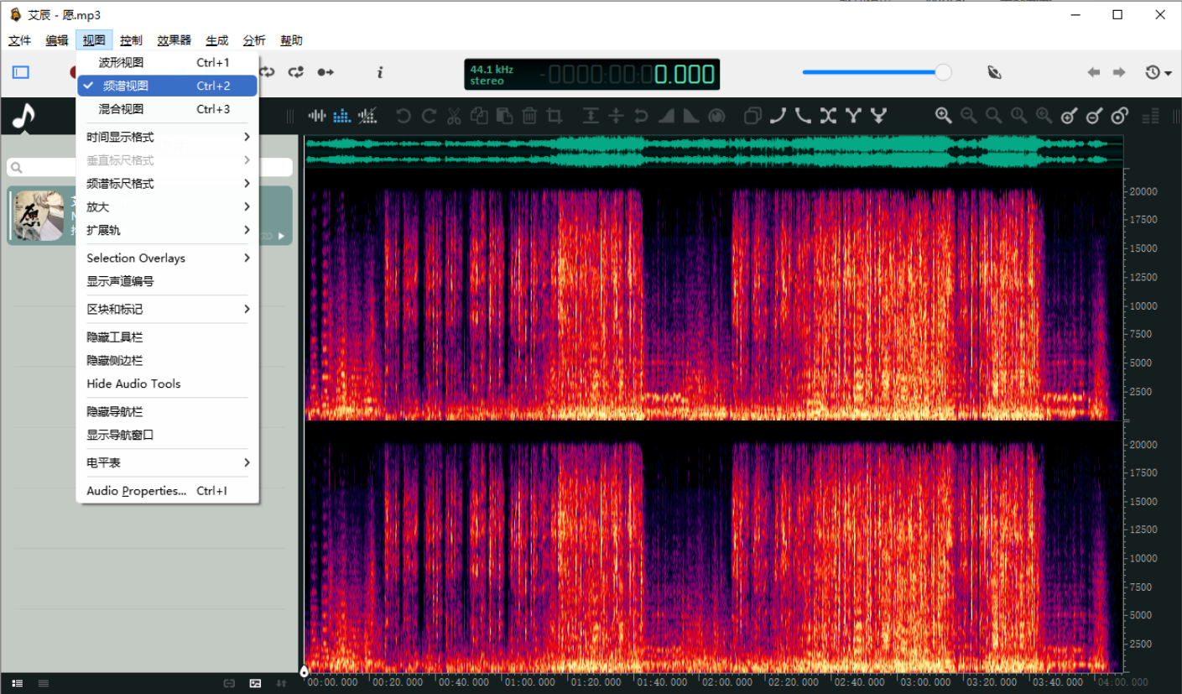This screenshot has width=1182, height=694.
Task: Click the file info 'i' icon
Action: pos(379,72)
